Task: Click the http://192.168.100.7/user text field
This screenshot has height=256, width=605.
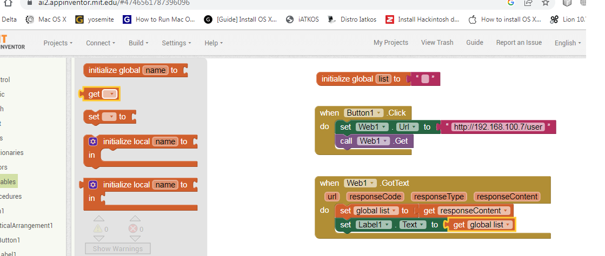Action: (x=497, y=127)
